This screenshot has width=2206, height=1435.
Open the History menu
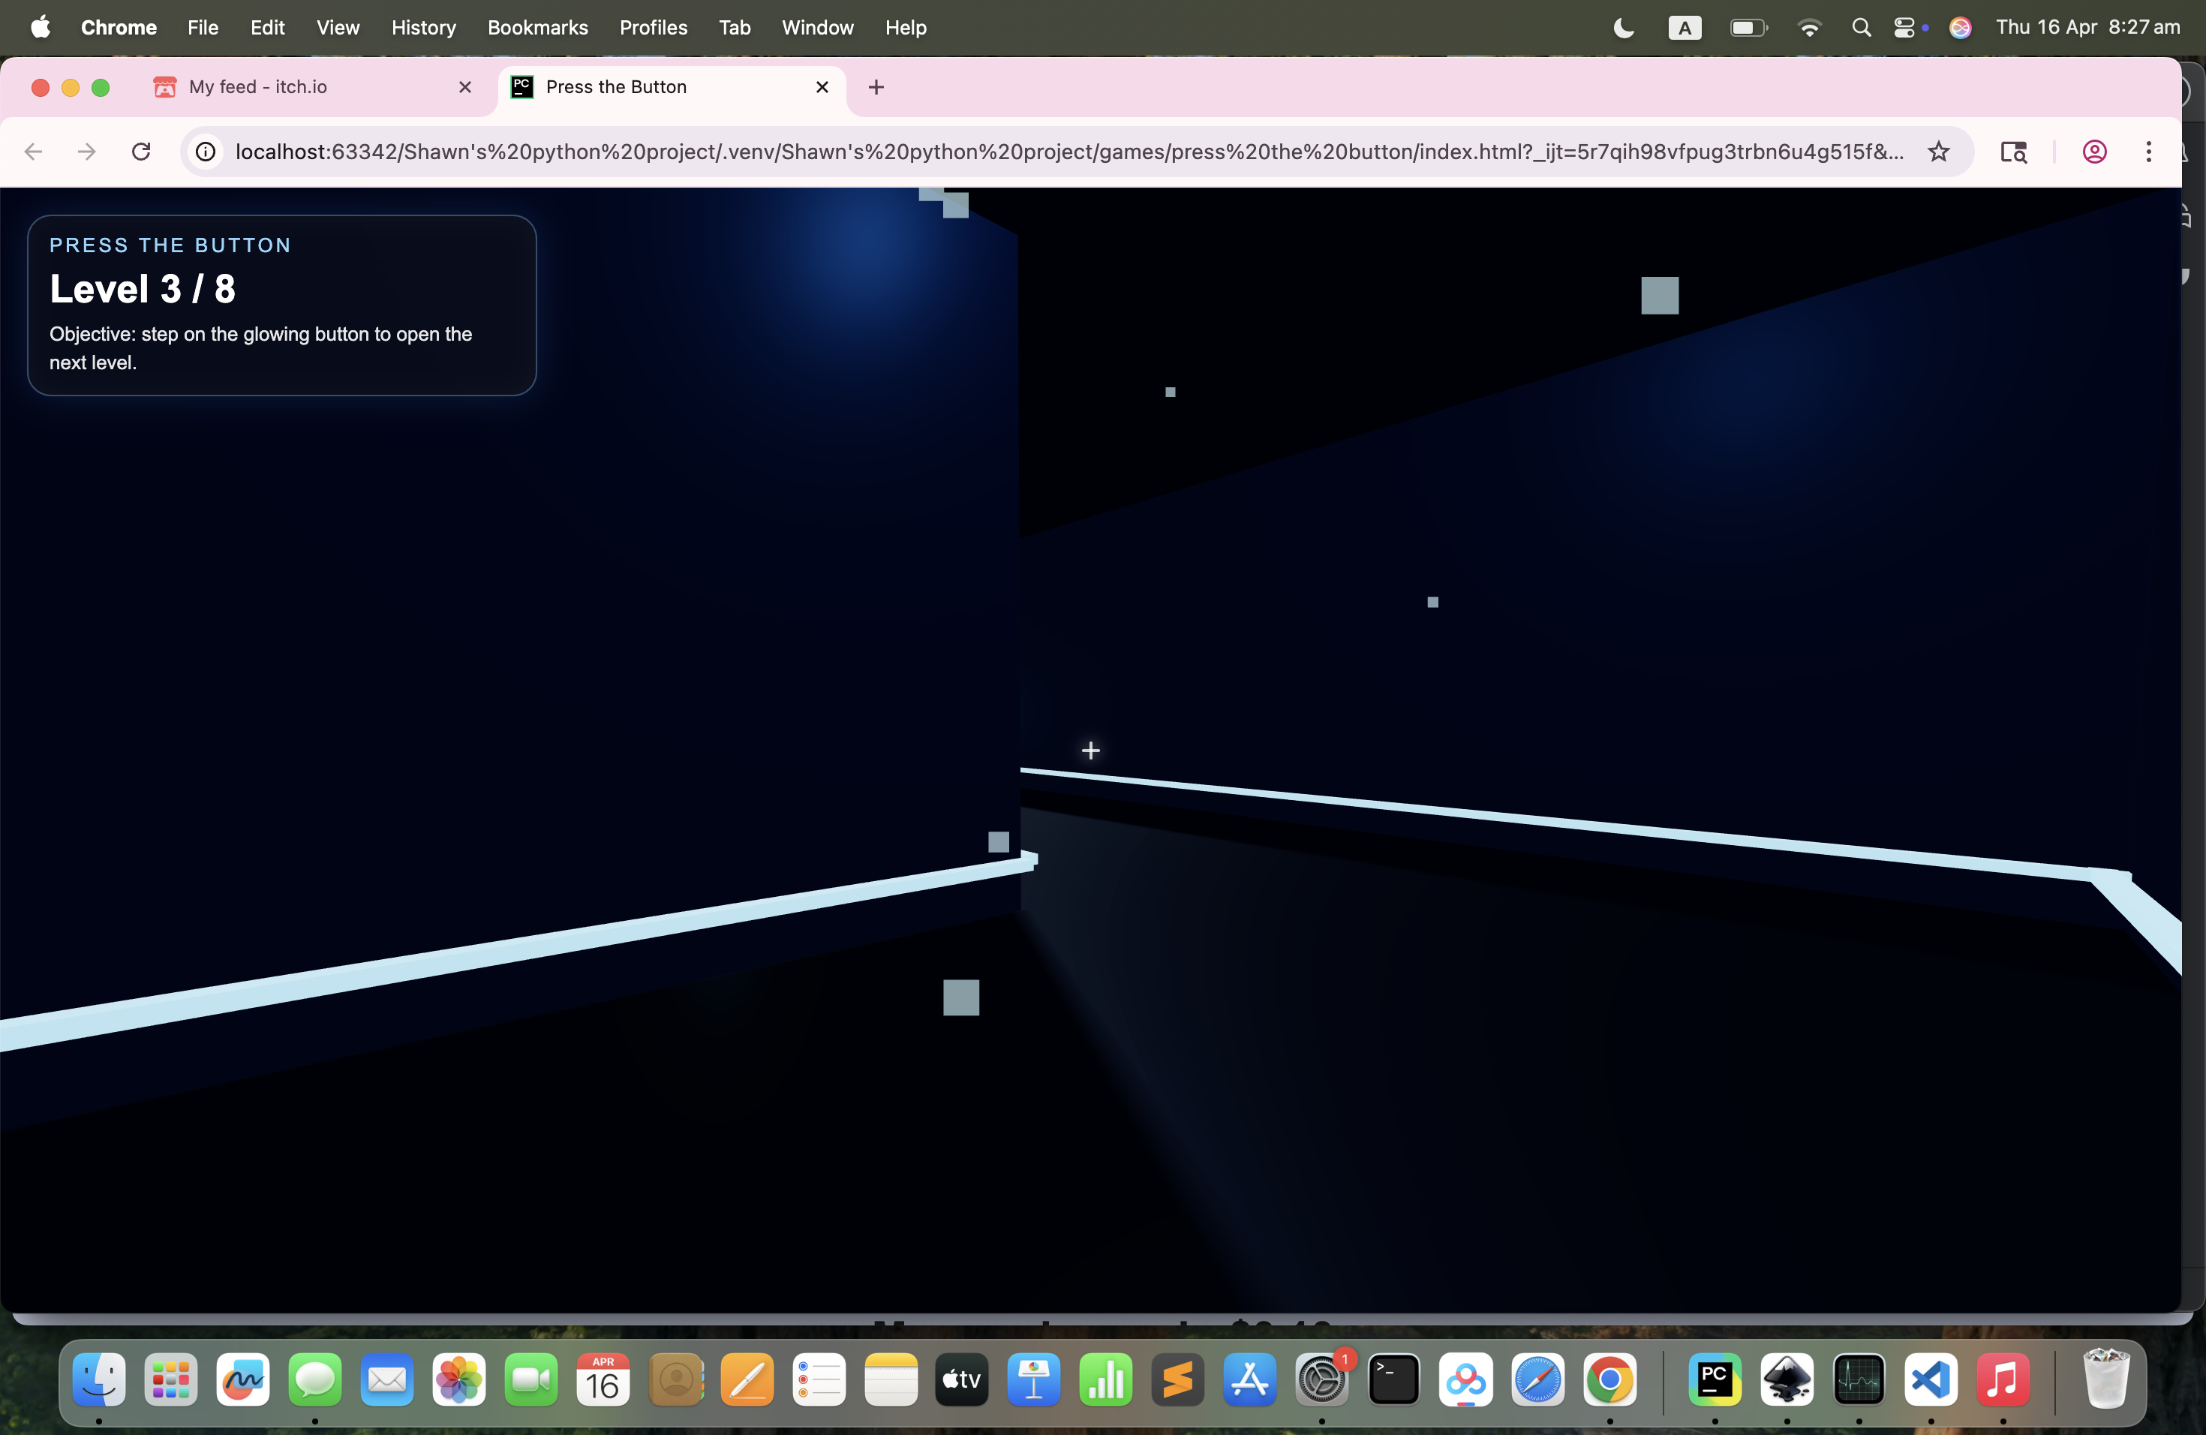click(424, 28)
